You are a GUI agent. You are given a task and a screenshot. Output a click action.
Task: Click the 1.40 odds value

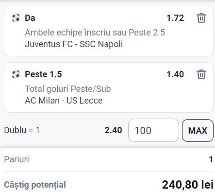[175, 74]
